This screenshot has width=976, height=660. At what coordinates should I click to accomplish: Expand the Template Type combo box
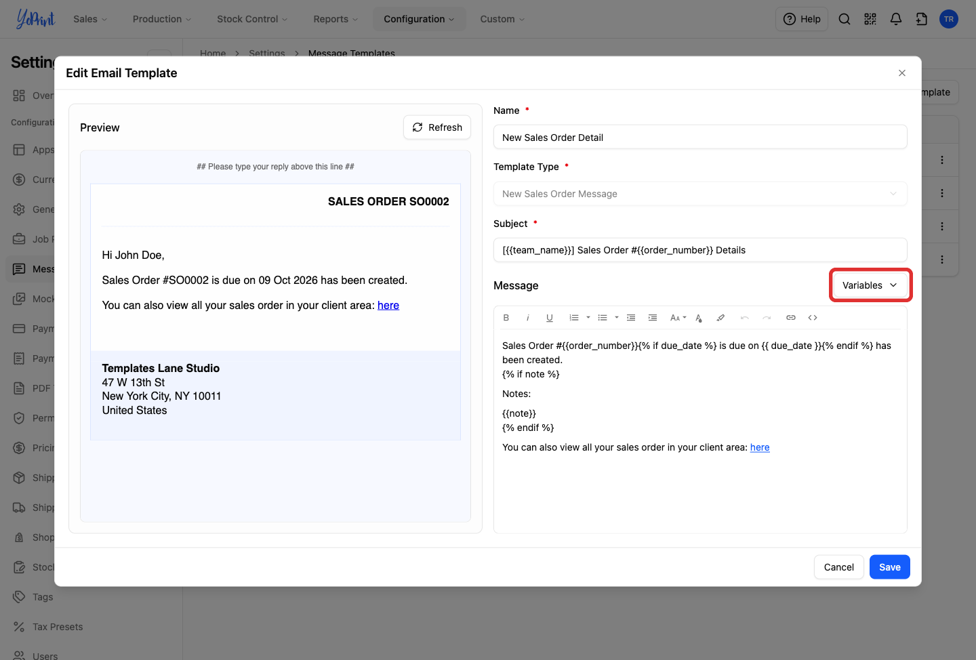click(x=700, y=194)
